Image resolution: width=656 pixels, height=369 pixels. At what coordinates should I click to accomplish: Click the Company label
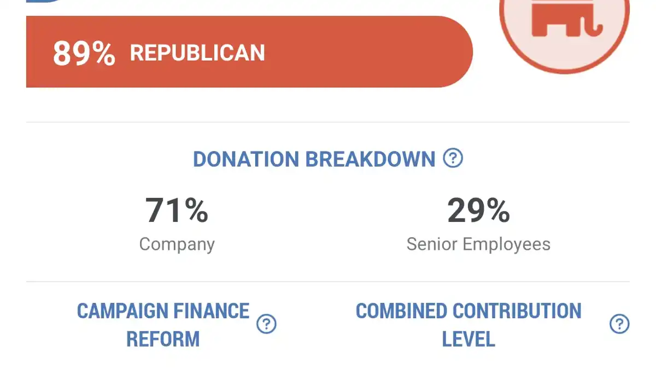coord(177,244)
